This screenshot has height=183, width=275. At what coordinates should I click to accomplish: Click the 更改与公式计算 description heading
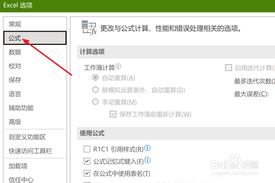coord(171,28)
